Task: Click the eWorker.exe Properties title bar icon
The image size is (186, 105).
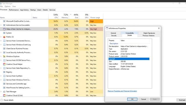Action: click(x=107, y=28)
